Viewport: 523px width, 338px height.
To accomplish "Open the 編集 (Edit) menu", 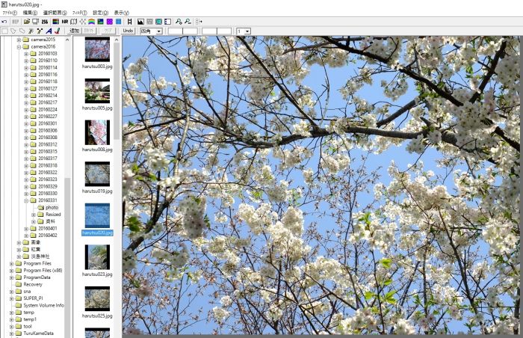I will click(29, 13).
